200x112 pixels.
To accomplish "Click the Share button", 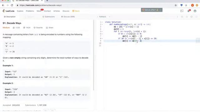I will click(50, 28).
